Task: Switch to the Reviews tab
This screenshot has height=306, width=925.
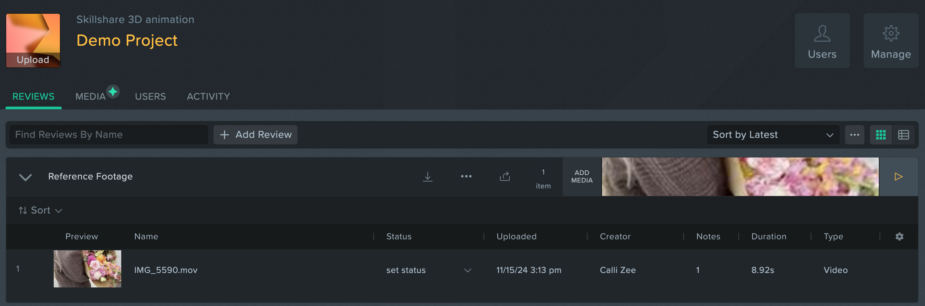Action: coord(33,96)
